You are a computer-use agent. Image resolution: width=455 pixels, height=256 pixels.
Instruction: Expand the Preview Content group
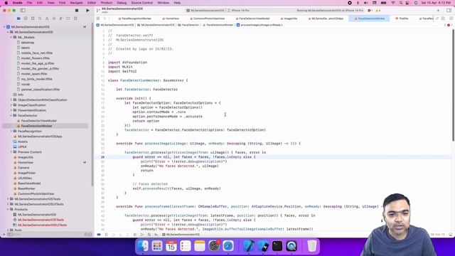11,152
